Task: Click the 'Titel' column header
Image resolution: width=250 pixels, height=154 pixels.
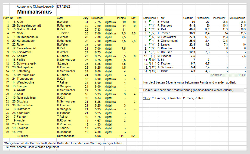Action: (x=19, y=18)
